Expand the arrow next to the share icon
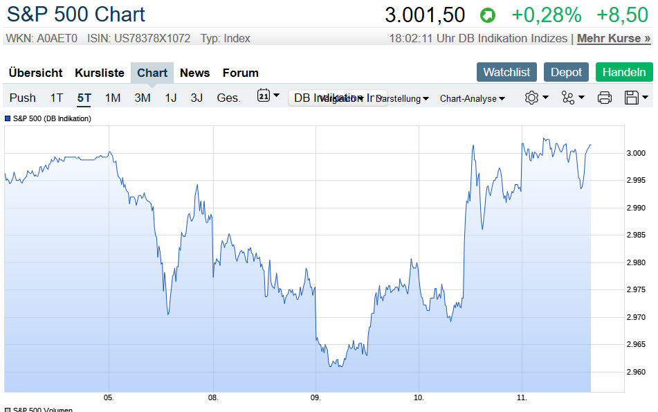This screenshot has height=412, width=658. [x=581, y=98]
